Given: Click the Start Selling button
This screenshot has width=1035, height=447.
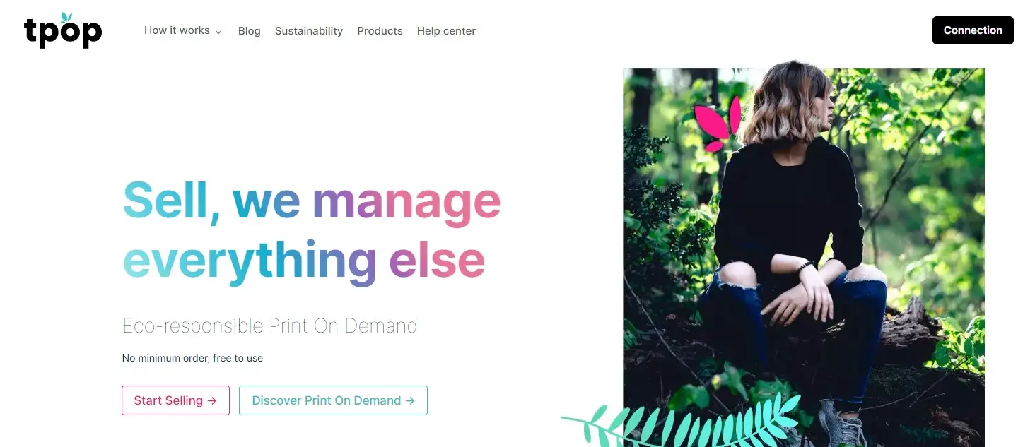Looking at the screenshot, I should pyautogui.click(x=175, y=400).
